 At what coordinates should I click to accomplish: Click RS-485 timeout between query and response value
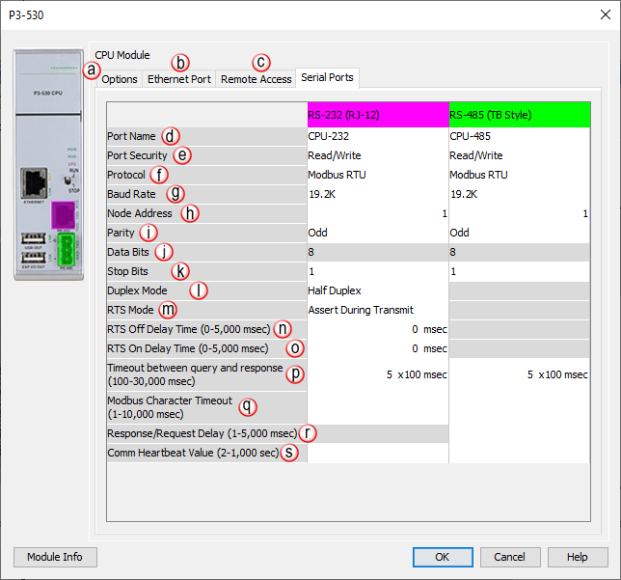(519, 374)
